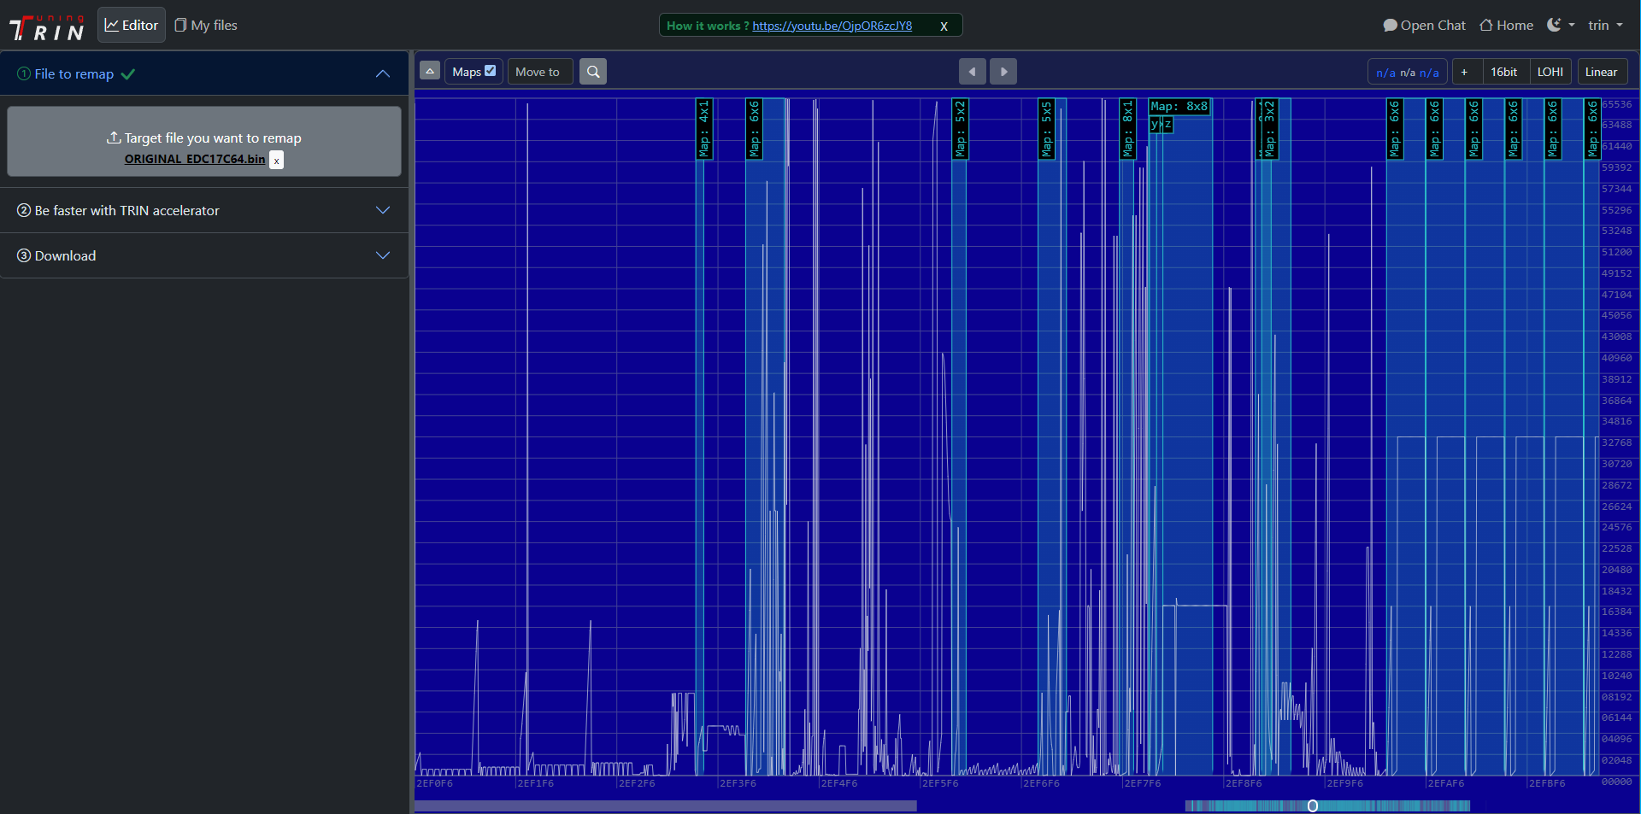
Task: Open the dark mode theme switcher
Action: pyautogui.click(x=1560, y=26)
